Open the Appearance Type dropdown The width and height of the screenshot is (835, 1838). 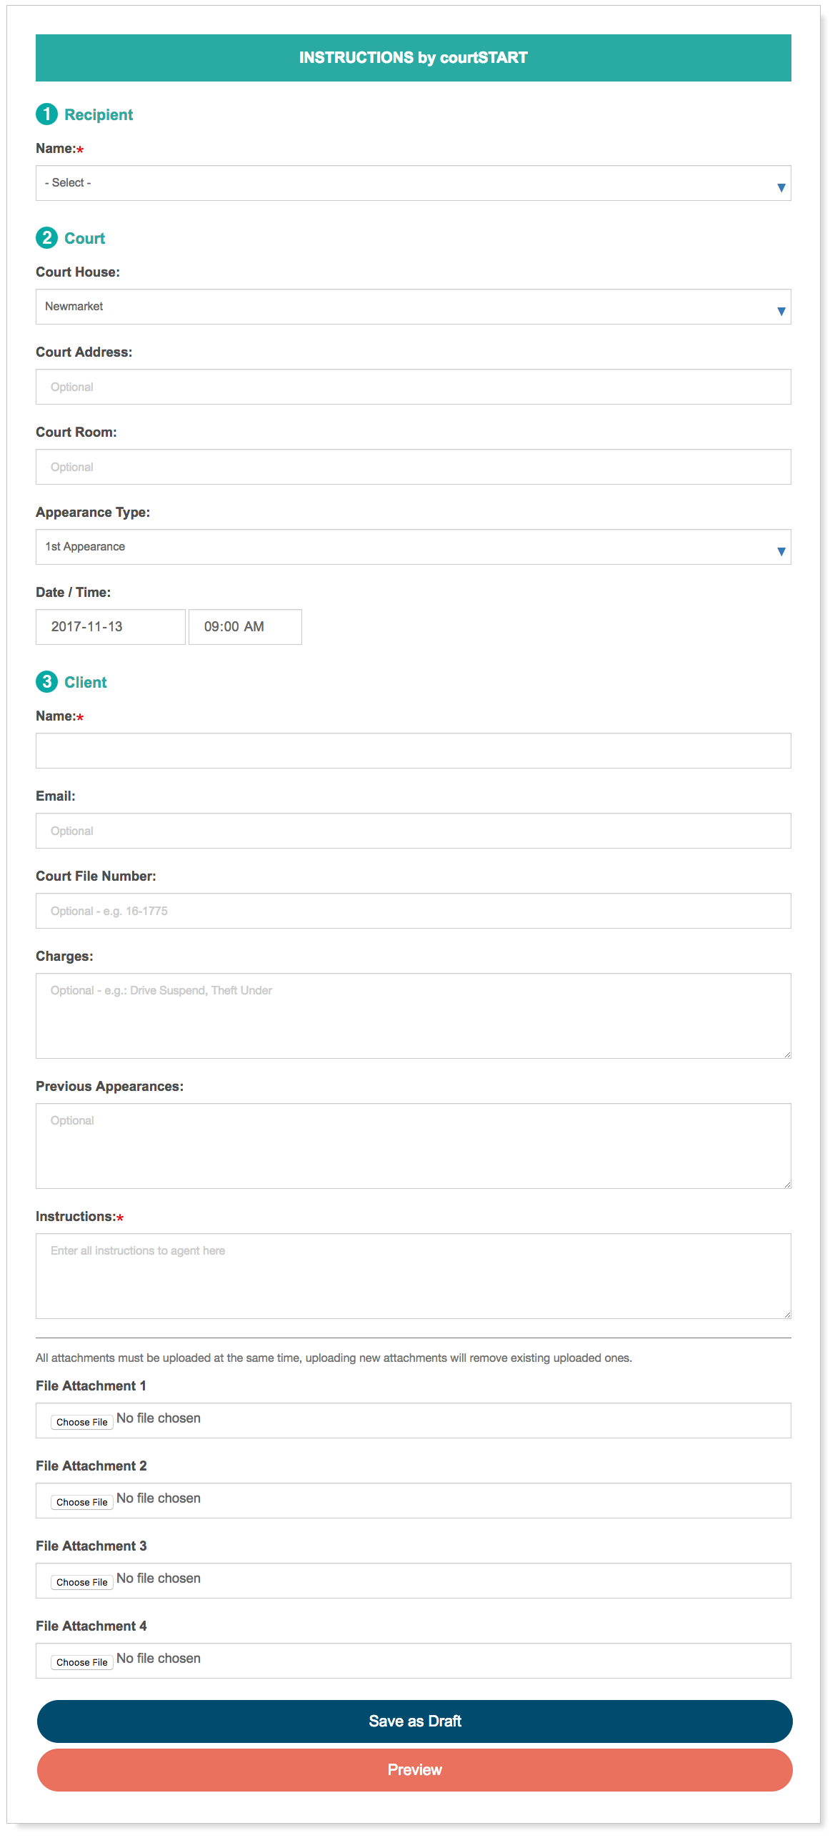pyautogui.click(x=413, y=547)
